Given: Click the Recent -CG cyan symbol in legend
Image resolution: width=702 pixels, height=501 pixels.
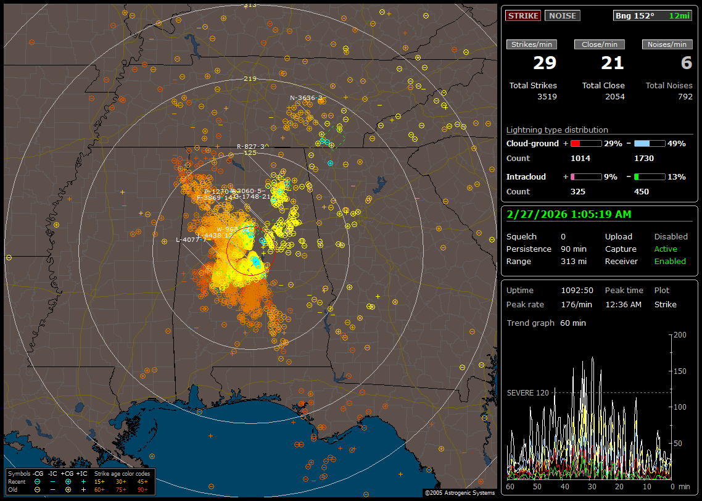Looking at the screenshot, I should coord(38,481).
